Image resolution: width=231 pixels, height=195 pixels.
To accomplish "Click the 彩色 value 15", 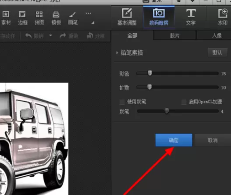I will tap(224, 74).
